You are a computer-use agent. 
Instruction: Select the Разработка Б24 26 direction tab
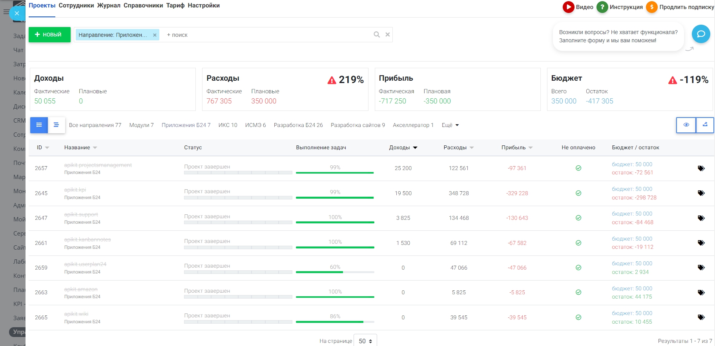pyautogui.click(x=298, y=125)
